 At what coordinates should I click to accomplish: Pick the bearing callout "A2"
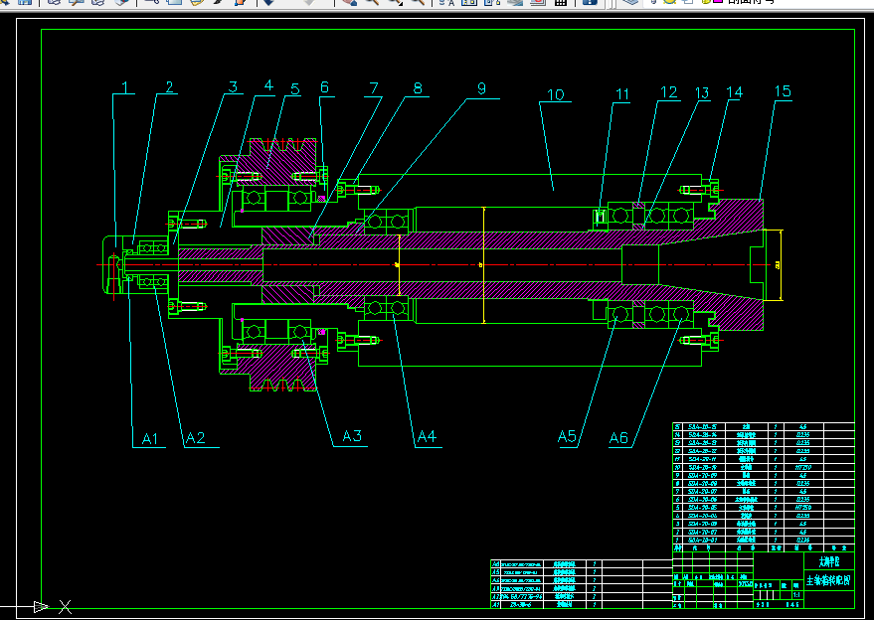click(x=196, y=438)
